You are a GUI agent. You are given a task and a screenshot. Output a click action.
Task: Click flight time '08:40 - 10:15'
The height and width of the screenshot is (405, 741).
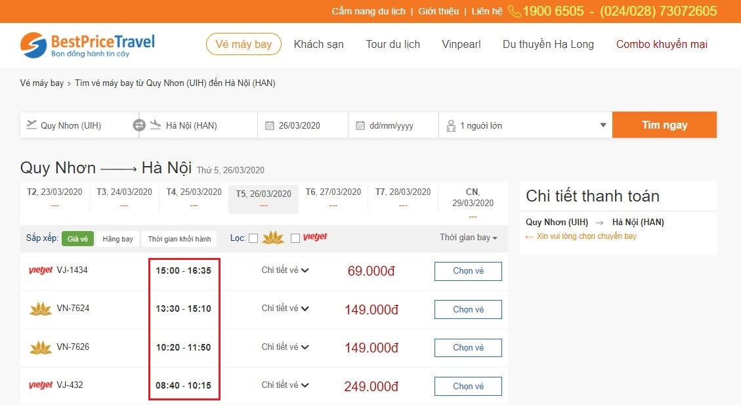point(183,385)
